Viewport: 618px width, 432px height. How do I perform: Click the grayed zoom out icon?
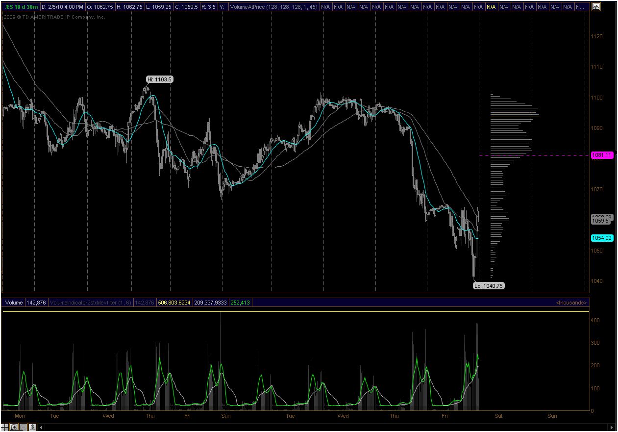coord(23,427)
